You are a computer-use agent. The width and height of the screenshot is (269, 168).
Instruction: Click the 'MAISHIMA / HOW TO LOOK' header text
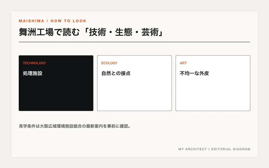pos(53,21)
